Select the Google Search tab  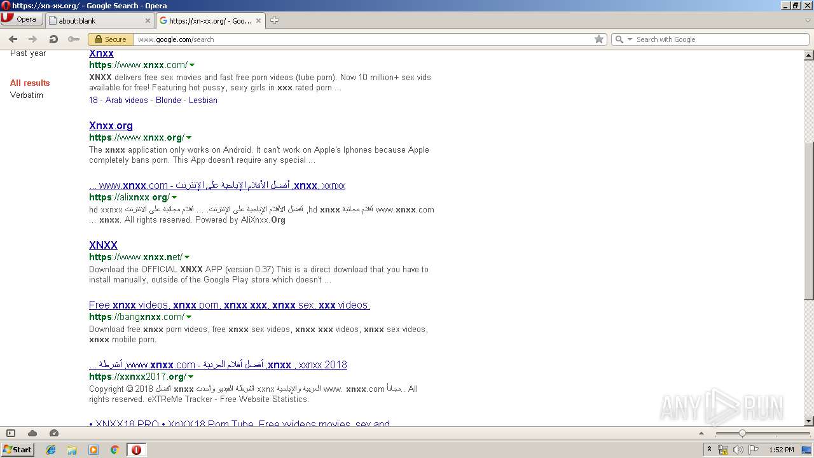coord(210,20)
